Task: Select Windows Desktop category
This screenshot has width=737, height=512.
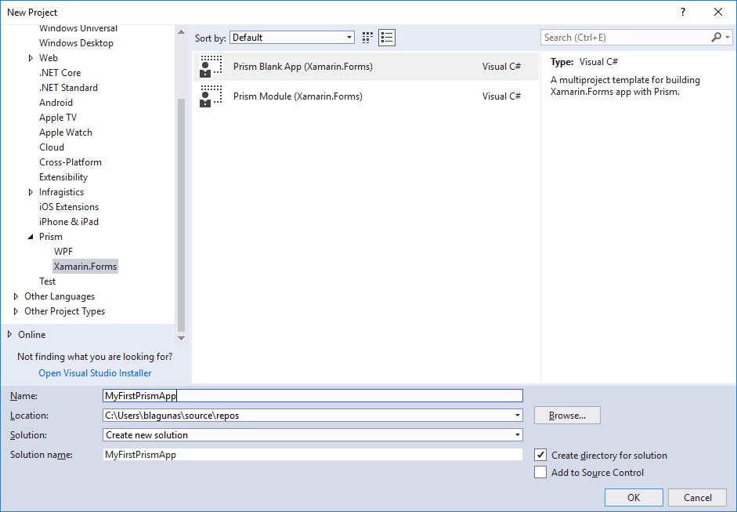Action: (76, 43)
